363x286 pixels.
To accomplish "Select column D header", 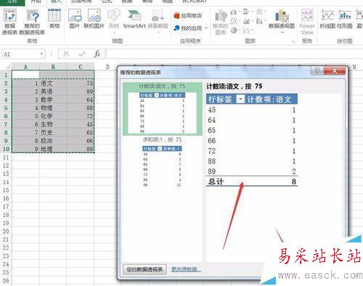I will click(107, 67).
